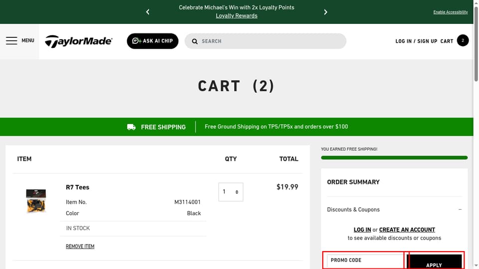Click the free shipping truck icon

tap(131, 127)
